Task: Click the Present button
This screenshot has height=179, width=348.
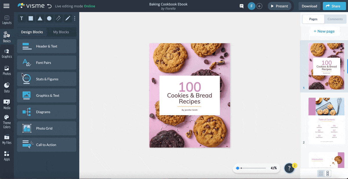Action: click(x=279, y=6)
